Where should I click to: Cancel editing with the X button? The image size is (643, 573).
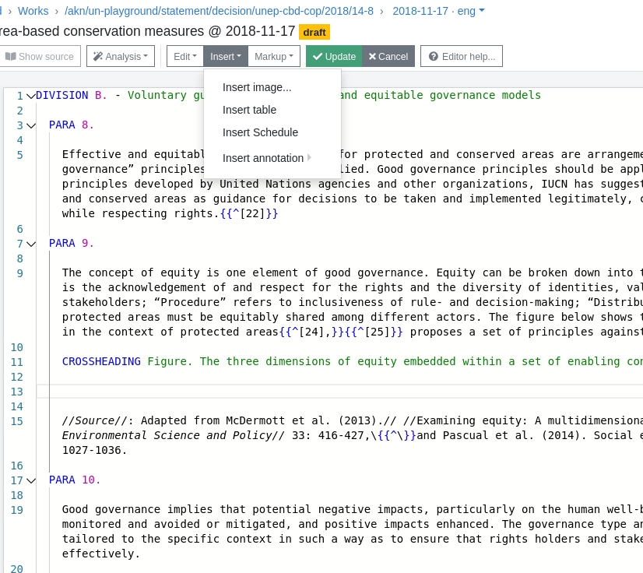pyautogui.click(x=388, y=57)
